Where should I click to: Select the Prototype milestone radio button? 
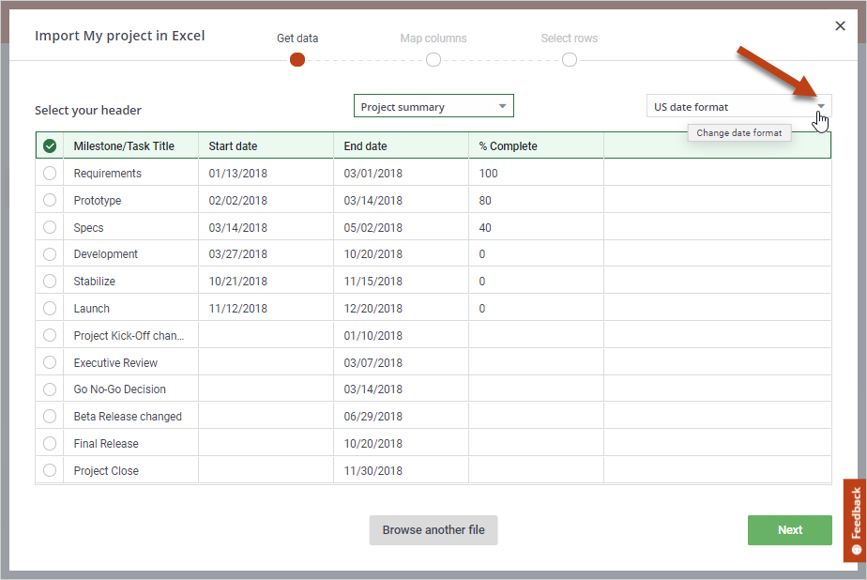coord(50,200)
